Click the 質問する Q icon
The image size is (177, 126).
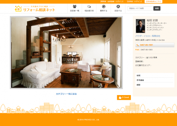tap(104, 6)
